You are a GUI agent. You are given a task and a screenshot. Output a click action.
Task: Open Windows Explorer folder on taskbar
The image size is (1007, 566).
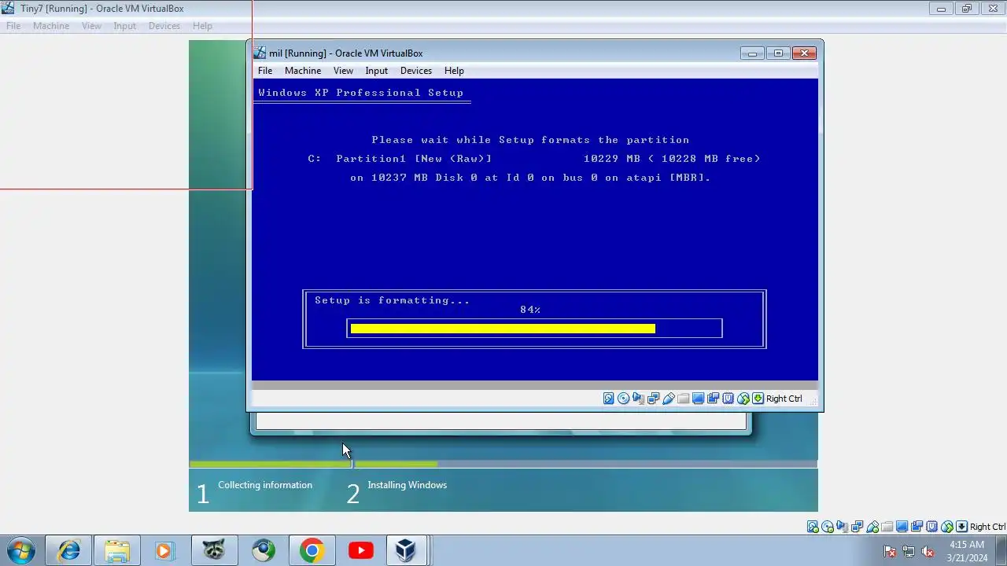point(117,550)
